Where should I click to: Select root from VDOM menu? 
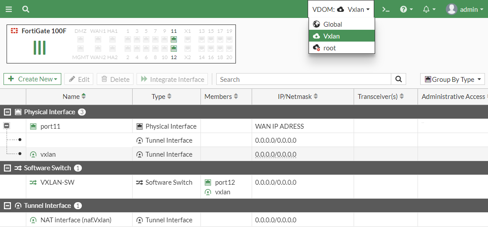(329, 48)
